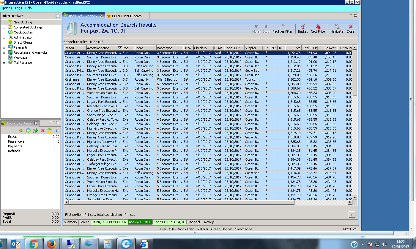This screenshot has width=416, height=249.
Task: Click the Accommodation column filter funnel
Action: (x=119, y=48)
